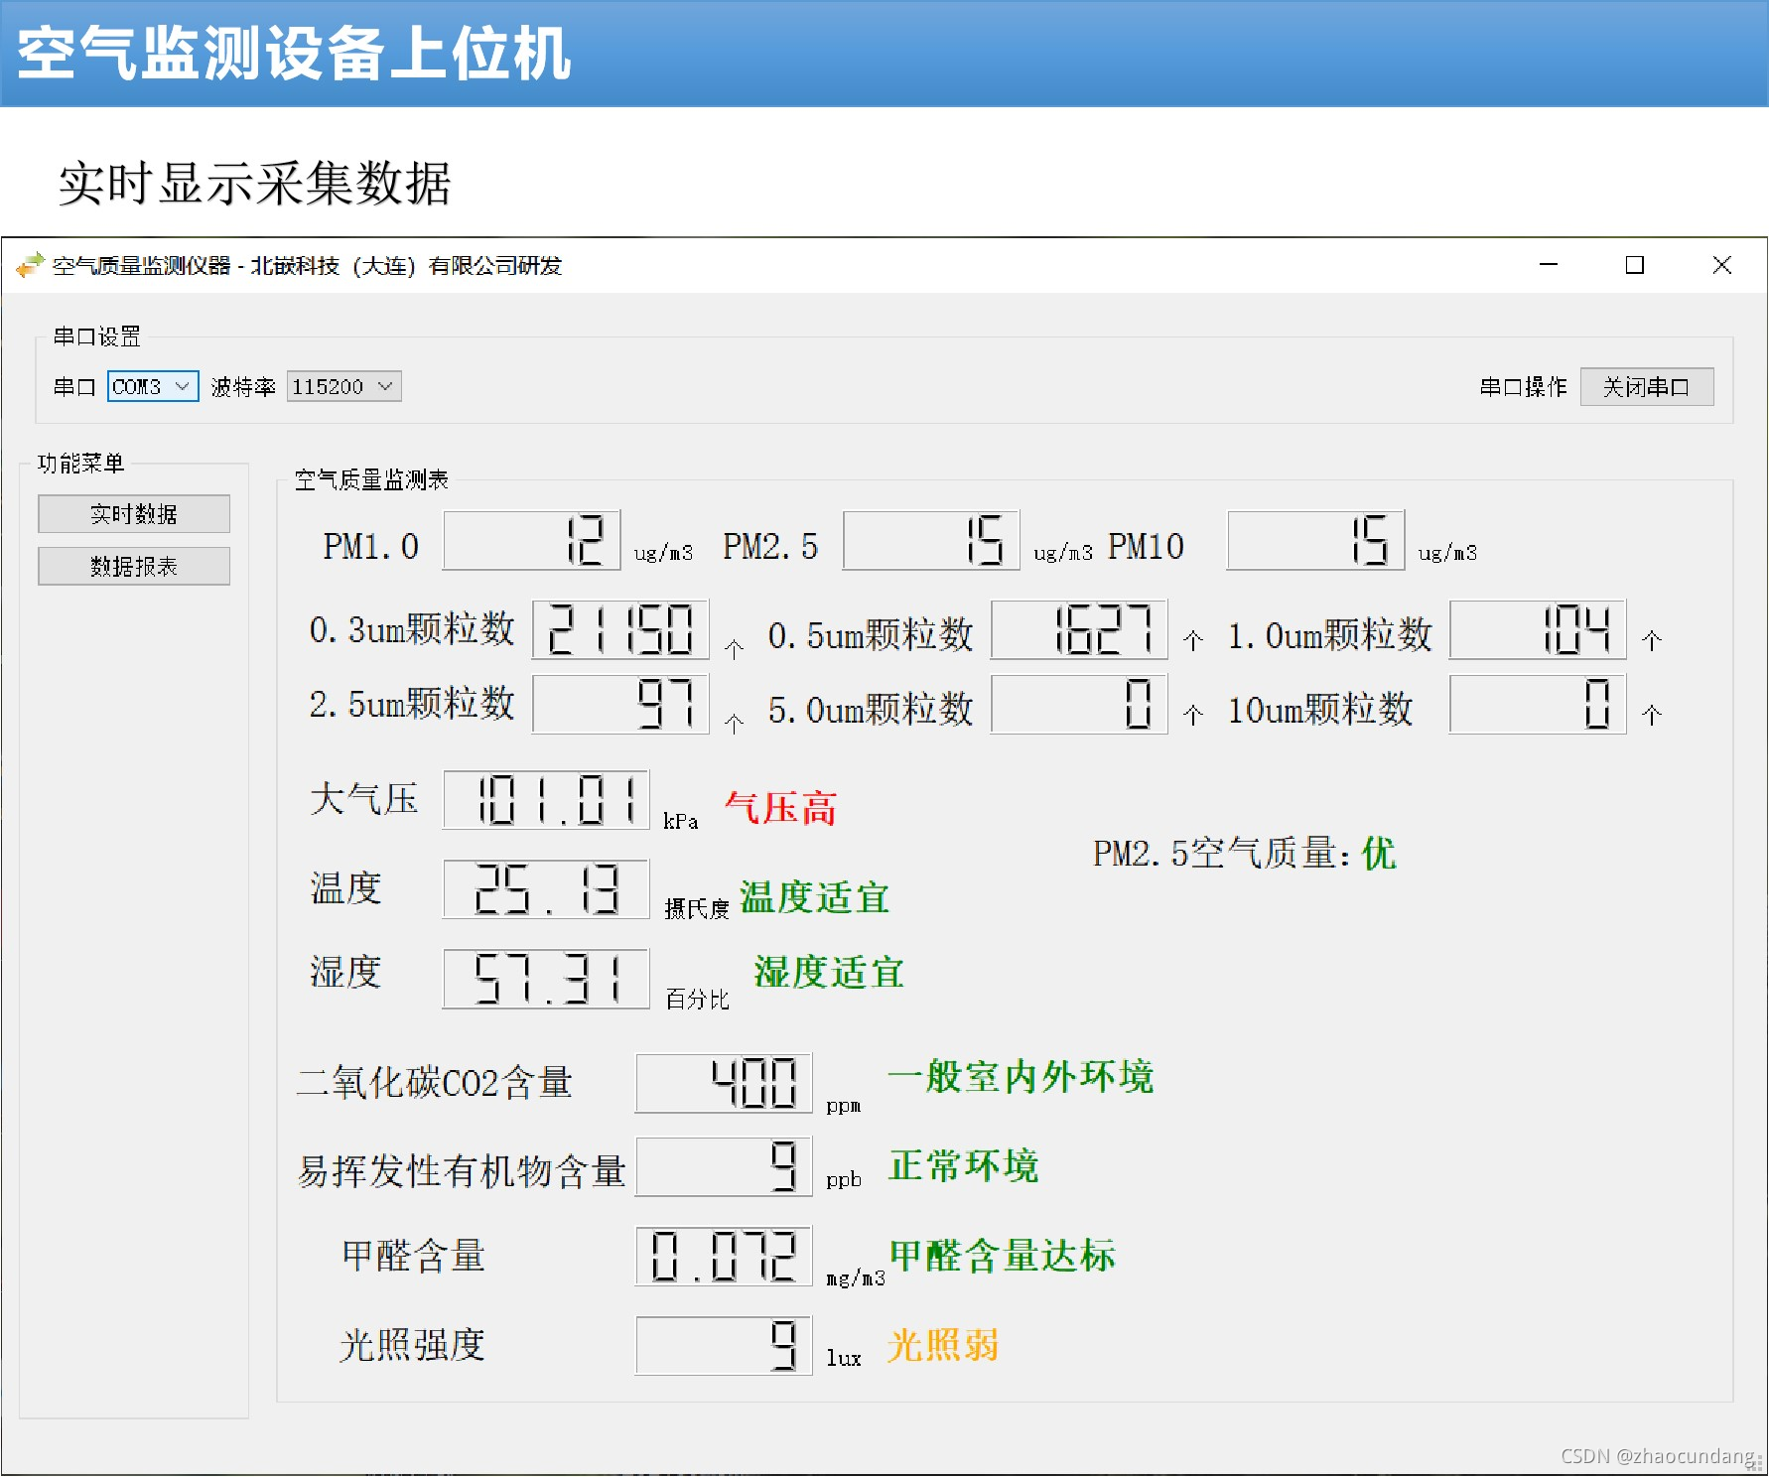
Task: Click the 10um particle count display
Action: coord(1538,705)
